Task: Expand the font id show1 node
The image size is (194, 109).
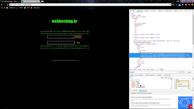Action: click(134, 35)
